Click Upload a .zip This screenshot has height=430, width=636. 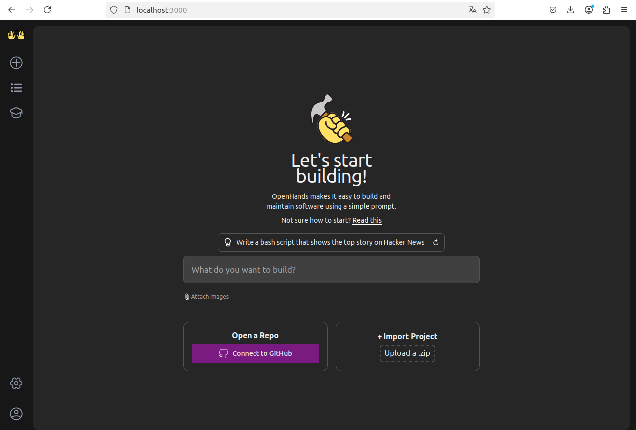click(x=407, y=353)
